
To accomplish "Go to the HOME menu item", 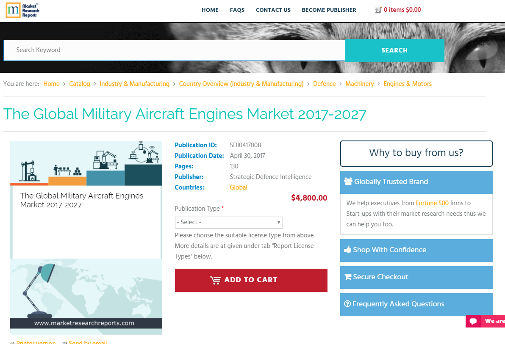I will point(210,10).
